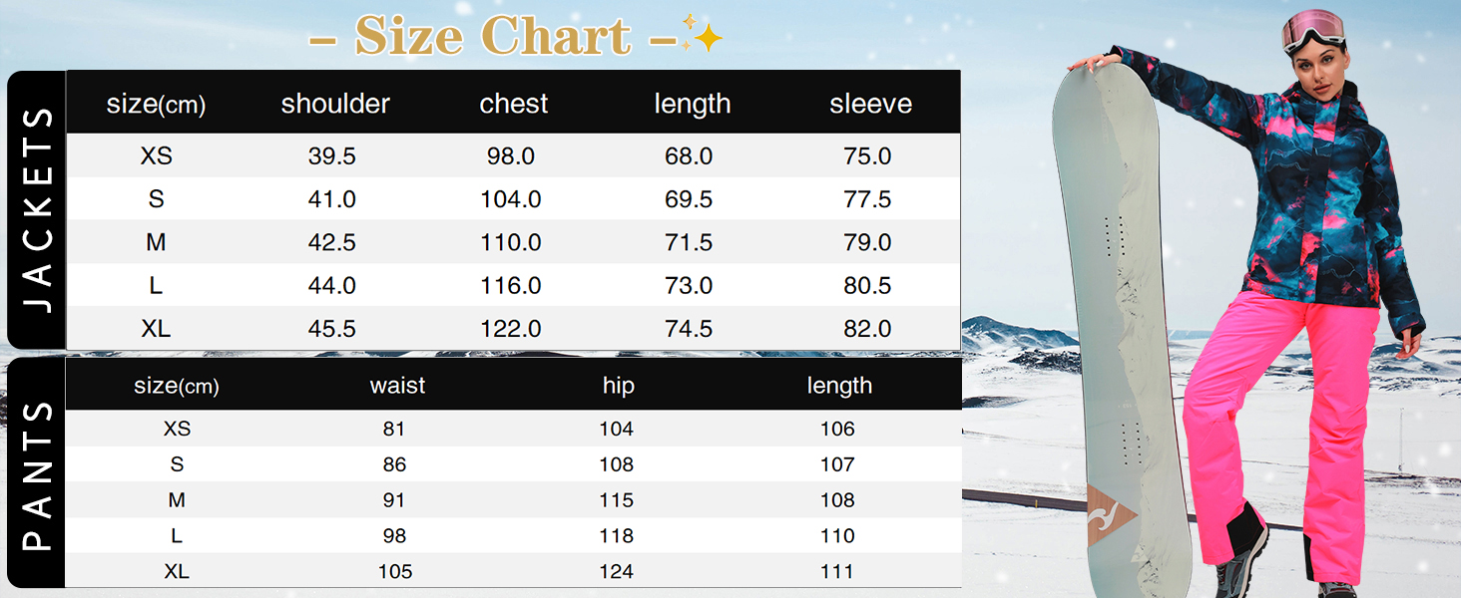Viewport: 1461px width, 598px height.
Task: Click the shoulder column header
Action: [335, 104]
